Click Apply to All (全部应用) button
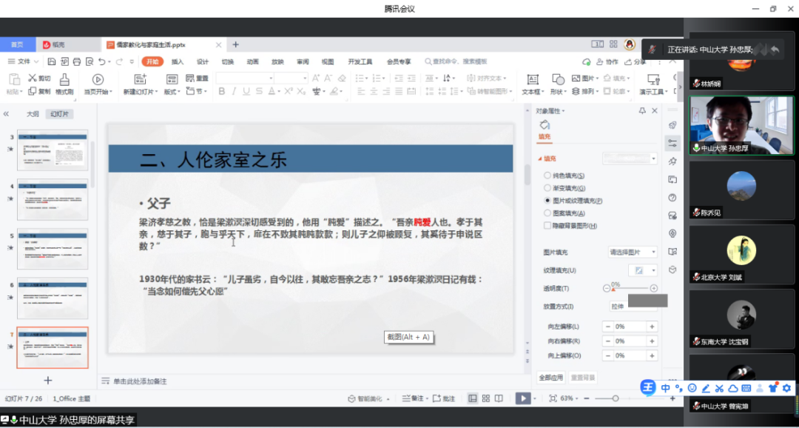Screen dimensions: 799x428 pos(551,378)
